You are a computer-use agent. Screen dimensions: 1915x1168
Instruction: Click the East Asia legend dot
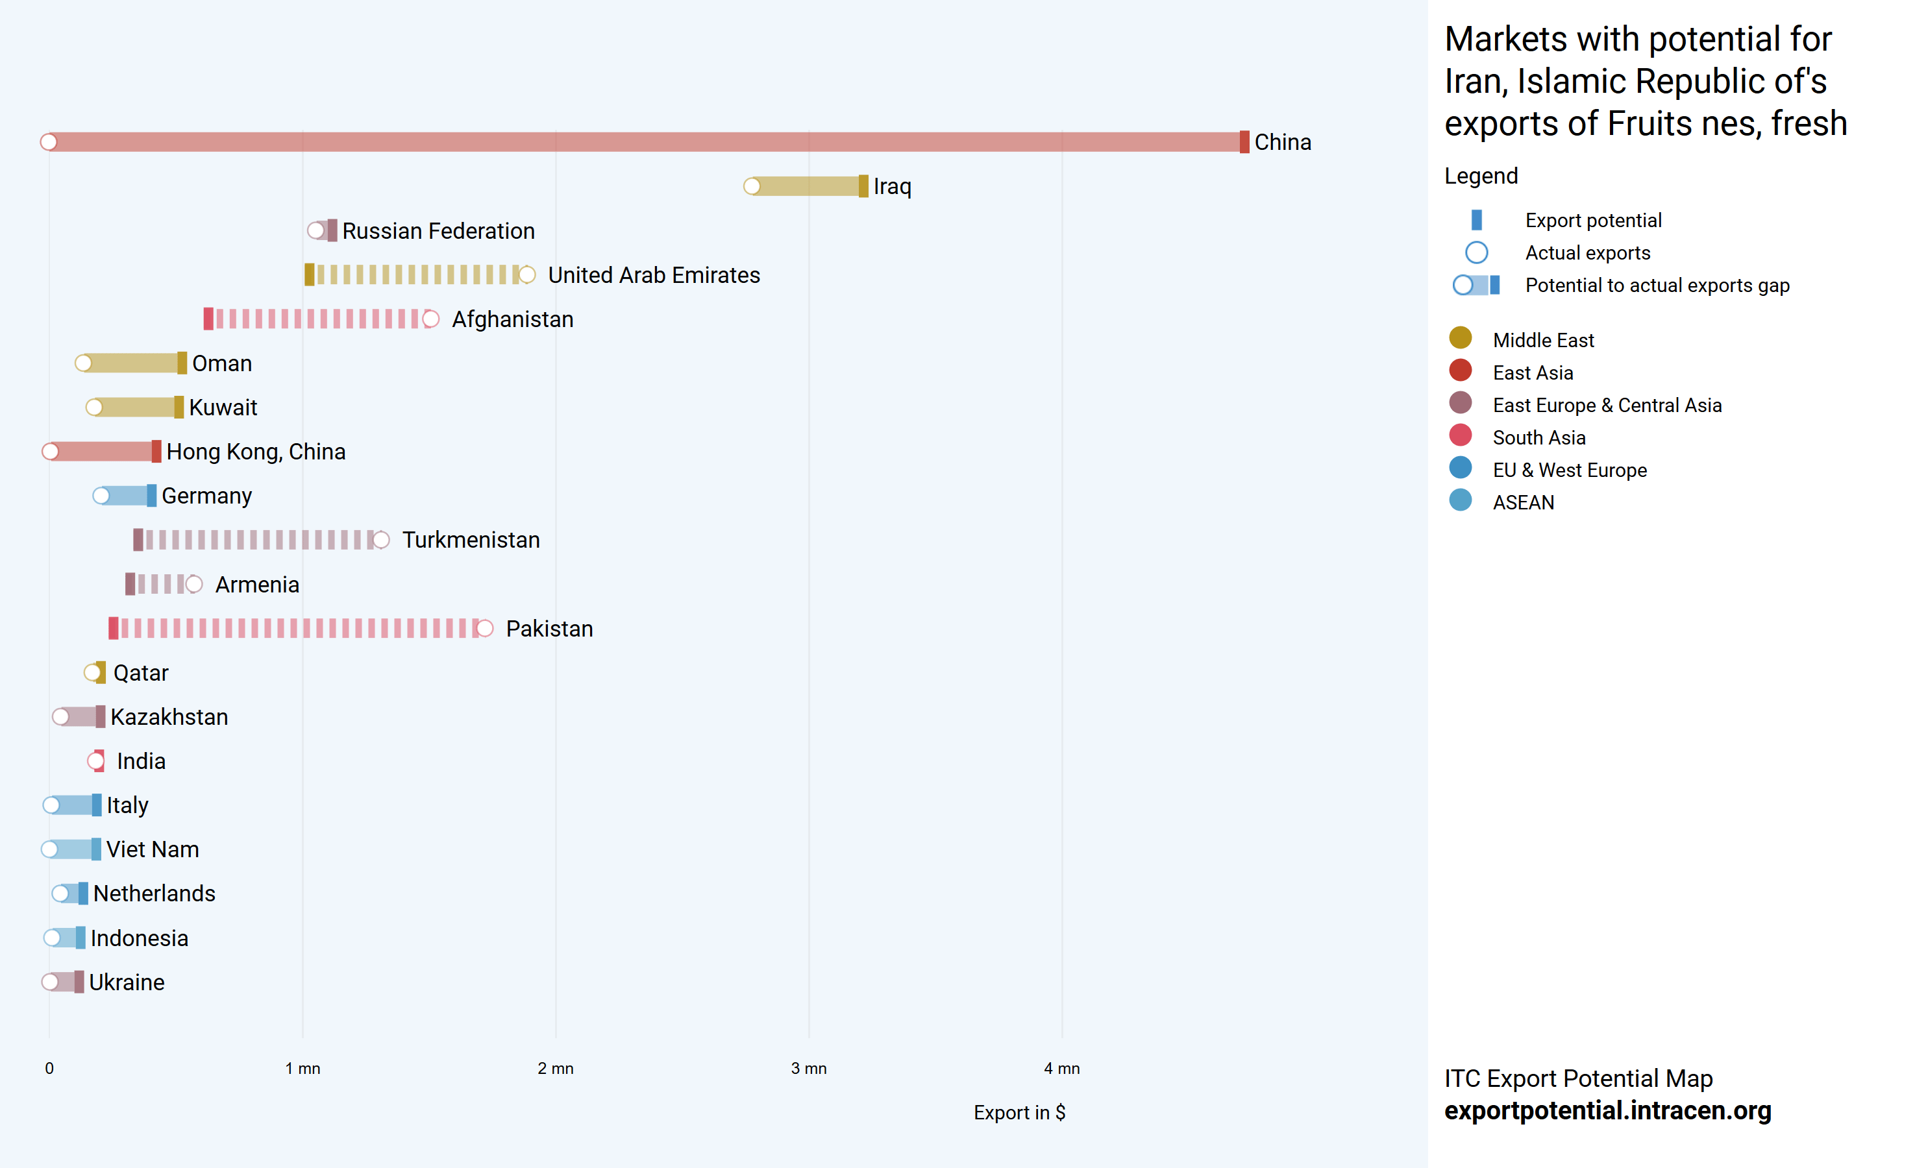click(1461, 371)
